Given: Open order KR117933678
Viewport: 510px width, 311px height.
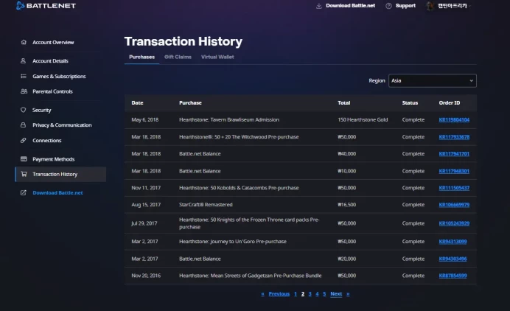Looking at the screenshot, I should pos(454,137).
